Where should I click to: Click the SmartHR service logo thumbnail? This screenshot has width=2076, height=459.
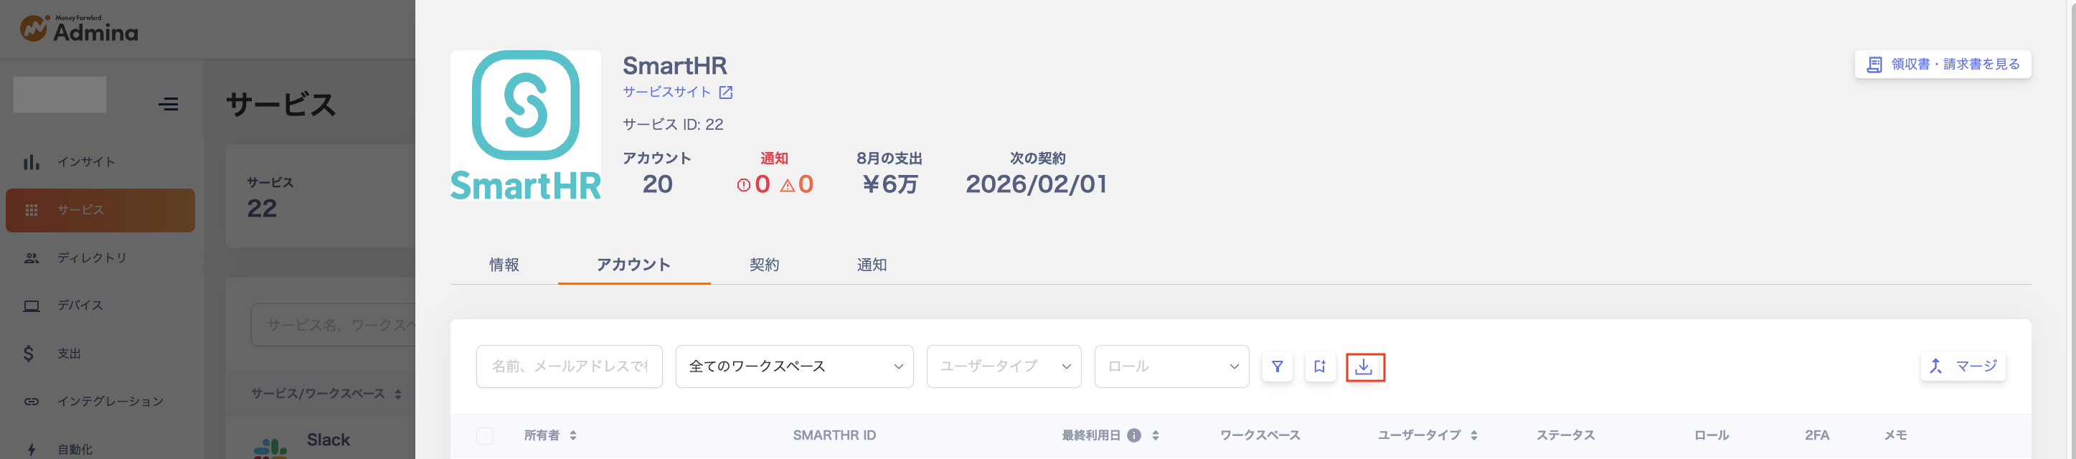[x=525, y=126]
